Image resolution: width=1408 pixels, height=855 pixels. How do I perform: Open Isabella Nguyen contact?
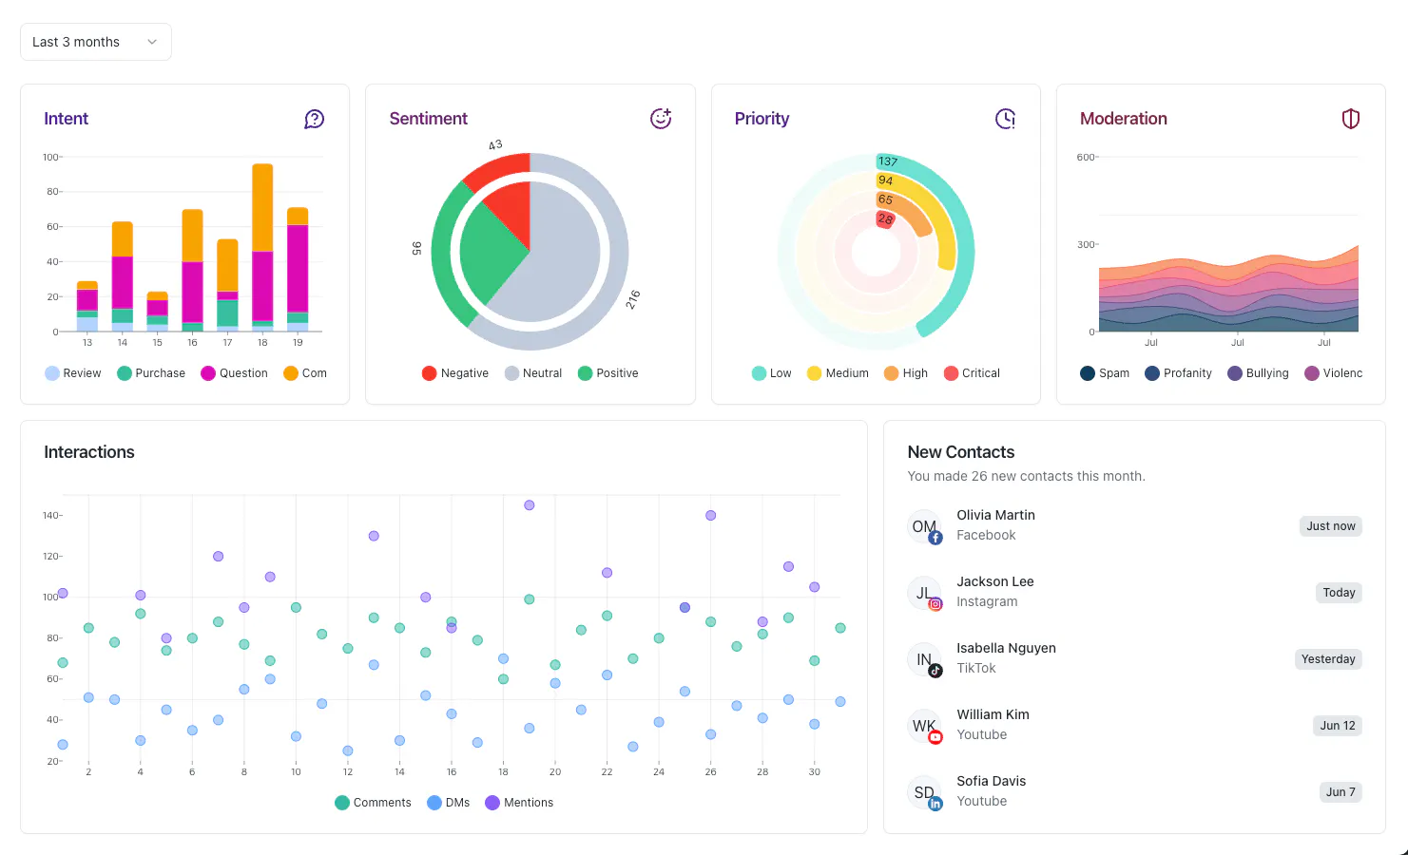click(1134, 658)
